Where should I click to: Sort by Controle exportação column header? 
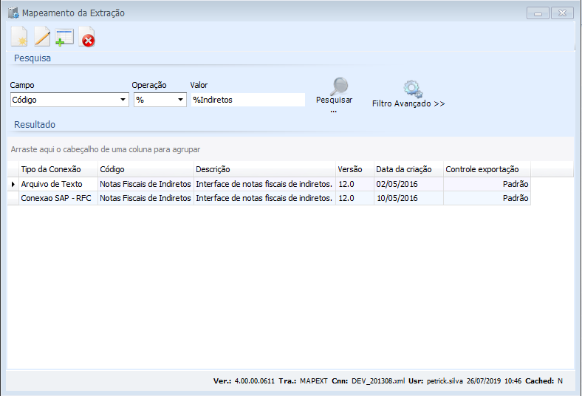point(487,169)
